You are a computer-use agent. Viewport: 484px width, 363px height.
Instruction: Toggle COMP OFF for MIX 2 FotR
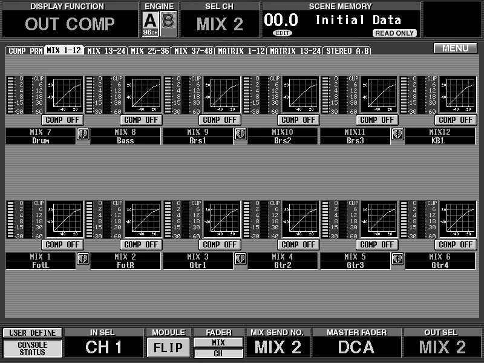[x=142, y=244]
